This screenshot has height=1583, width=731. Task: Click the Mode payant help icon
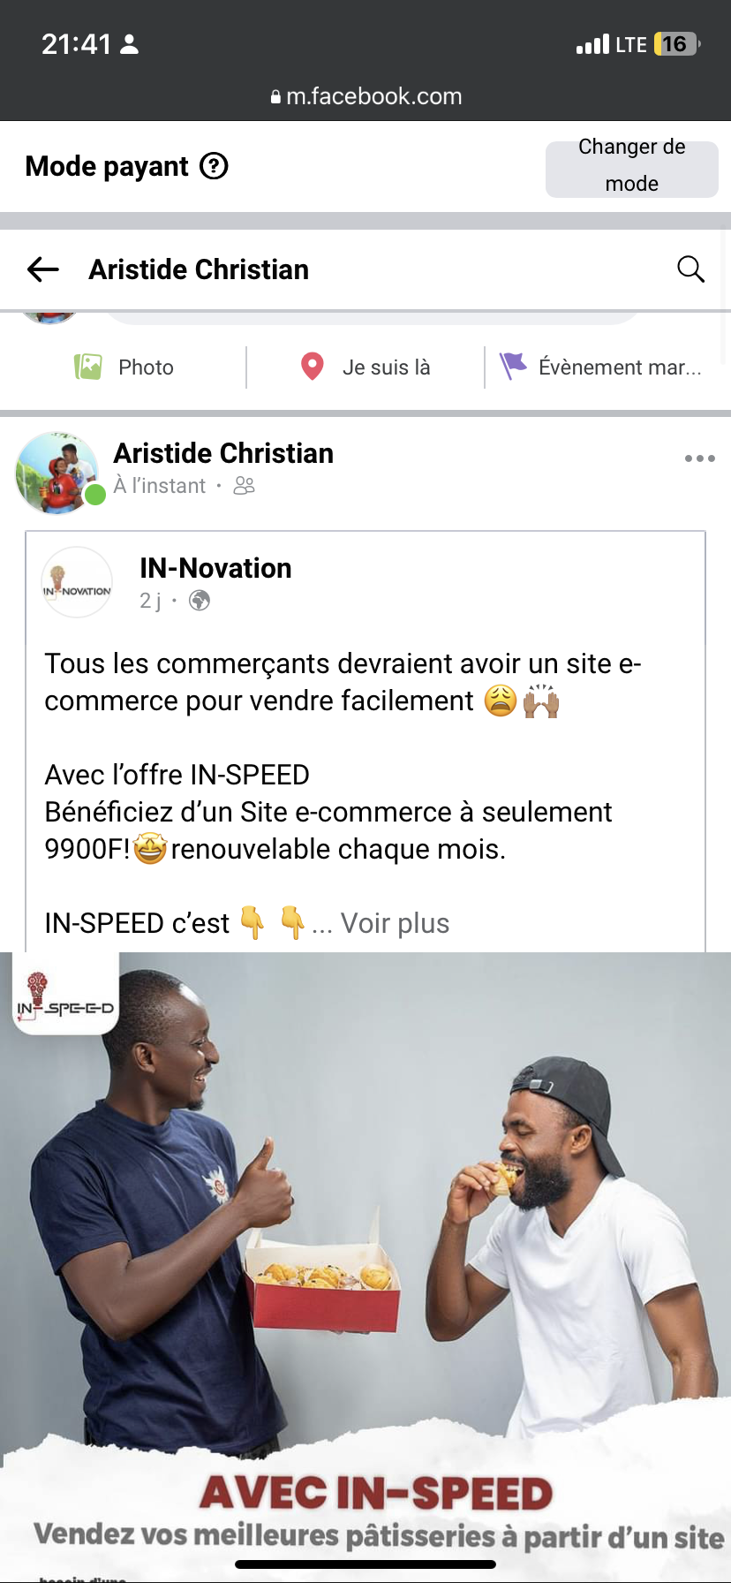point(214,166)
